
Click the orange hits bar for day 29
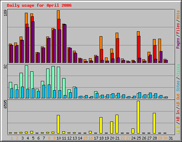[x=160, y=45]
